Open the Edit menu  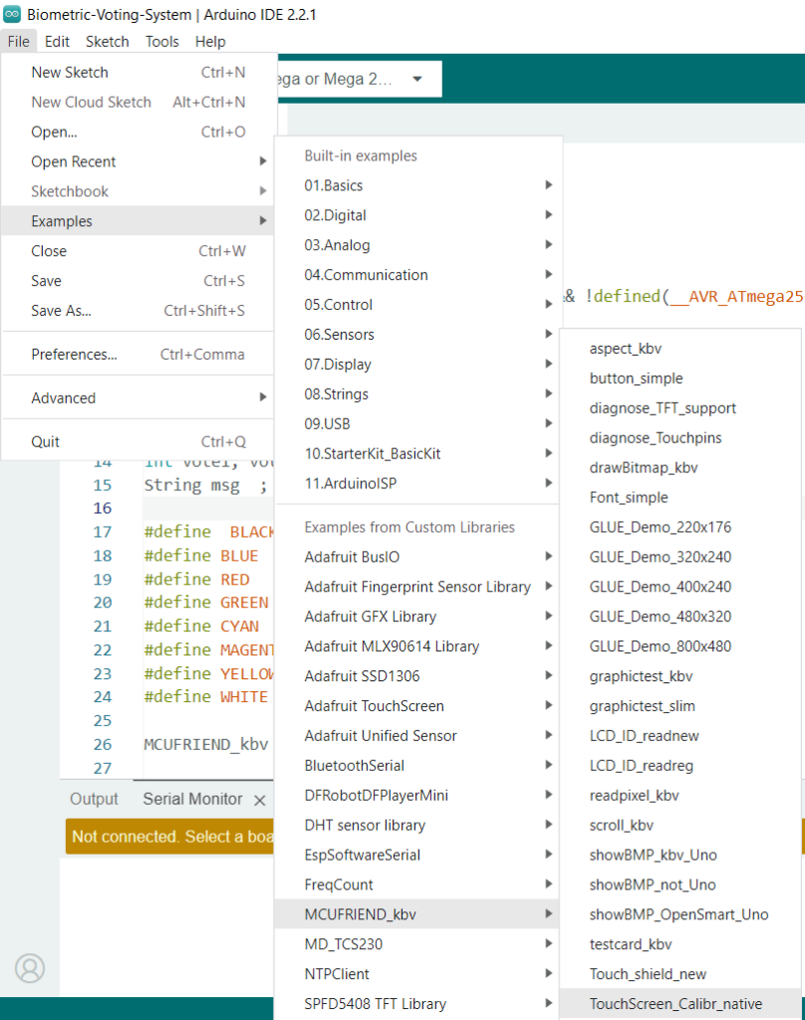point(57,42)
